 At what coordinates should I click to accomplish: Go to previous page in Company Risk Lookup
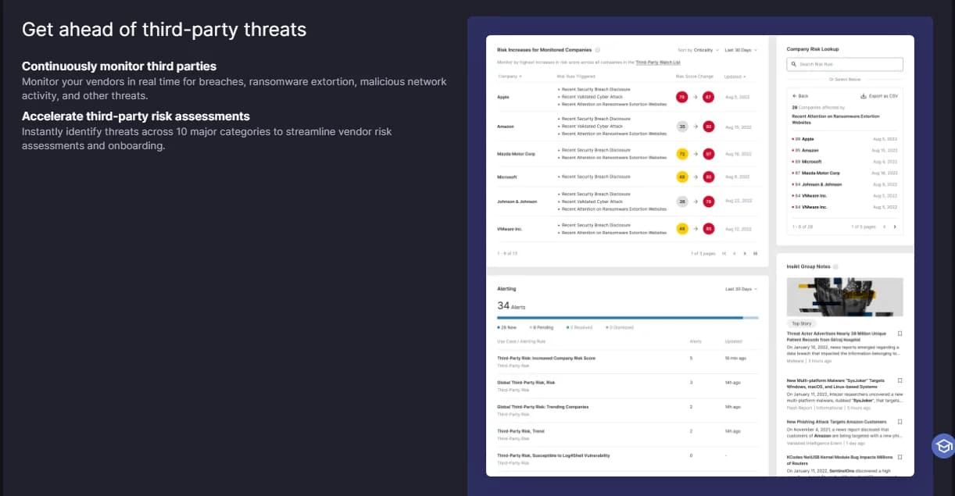(x=884, y=227)
